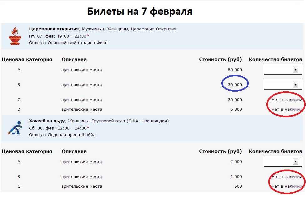Screen dimensions: 306x198
Task: Click 'Нет в наличии' for ceremony category D
Action: (x=287, y=109)
